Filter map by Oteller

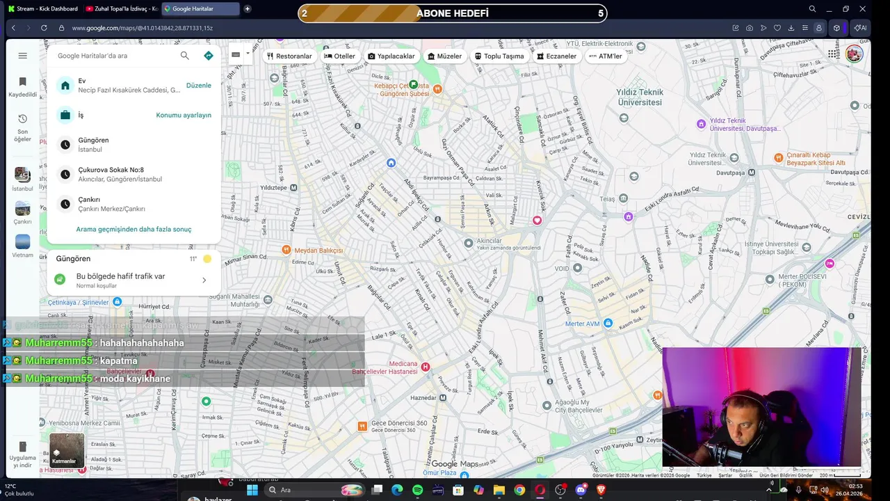pos(340,56)
